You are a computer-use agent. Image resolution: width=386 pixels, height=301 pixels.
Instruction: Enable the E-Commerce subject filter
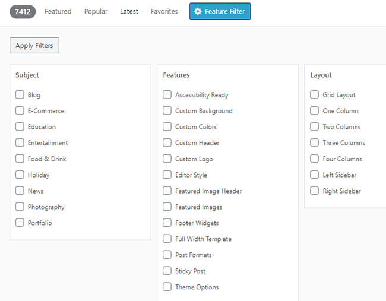(x=20, y=110)
